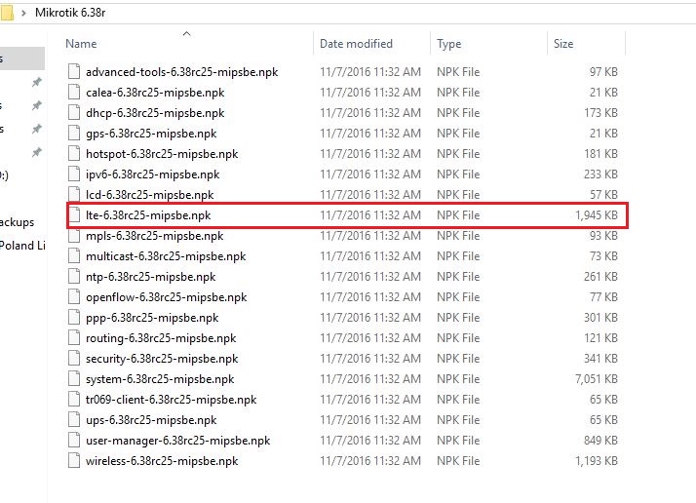The height and width of the screenshot is (503, 696).
Task: Select file mpls-6.38rc25-mipsbe.npk by its name
Action: click(x=154, y=236)
